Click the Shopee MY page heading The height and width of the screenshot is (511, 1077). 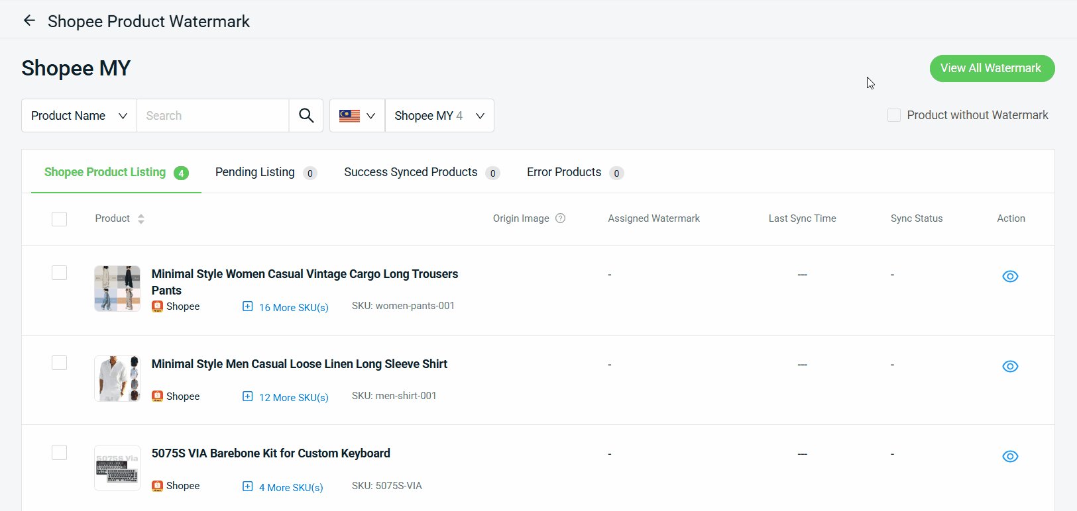click(76, 68)
